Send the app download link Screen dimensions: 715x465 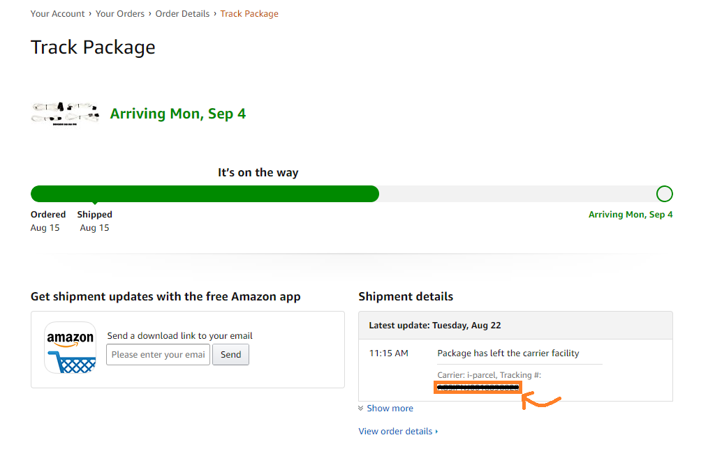(230, 354)
